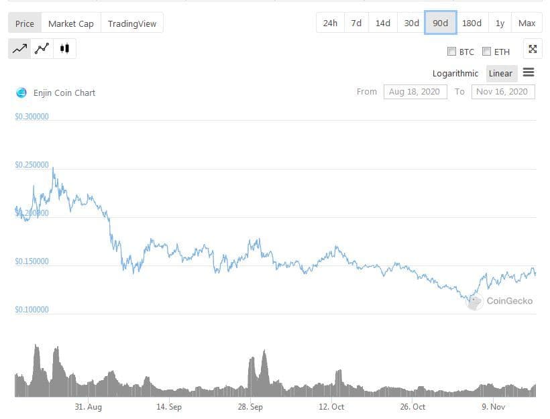The height and width of the screenshot is (419, 550).
Task: Open the From date field
Action: click(x=415, y=92)
